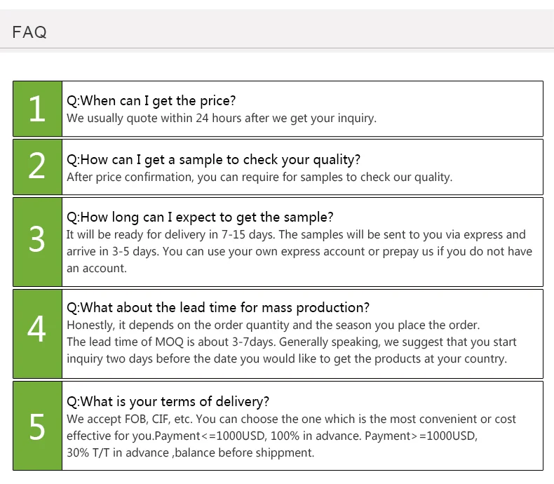
Task: Open question 'When can I get the price?'
Action: 151,101
